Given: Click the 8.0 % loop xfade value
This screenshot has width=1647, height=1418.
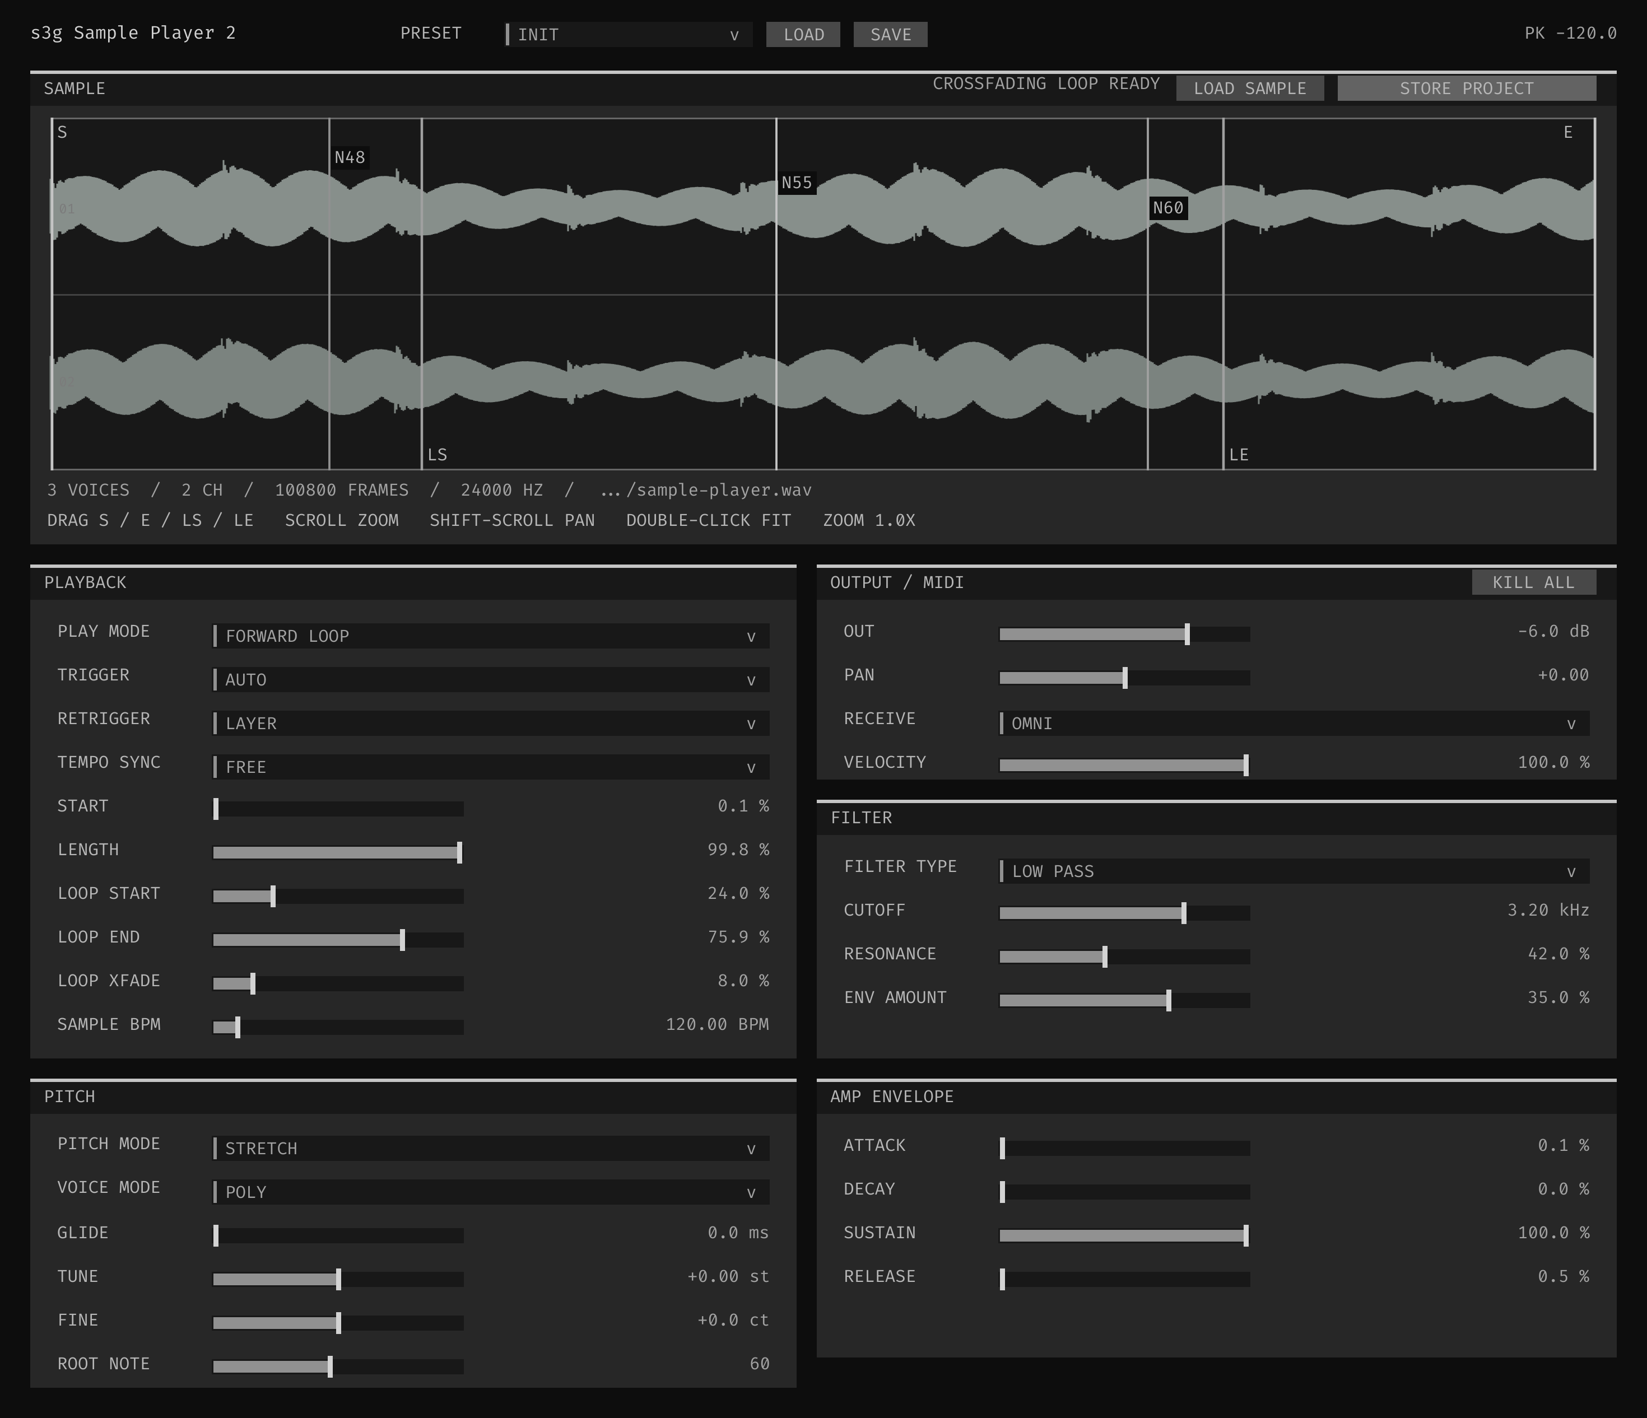Looking at the screenshot, I should (x=743, y=981).
